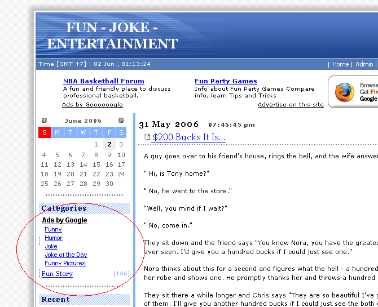Select June 10 in the calendar

tap(121, 155)
